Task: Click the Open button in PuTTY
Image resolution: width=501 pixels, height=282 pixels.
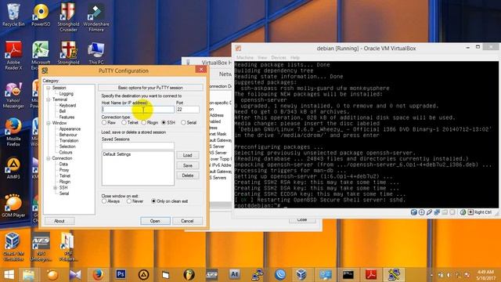Action: pyautogui.click(x=155, y=221)
